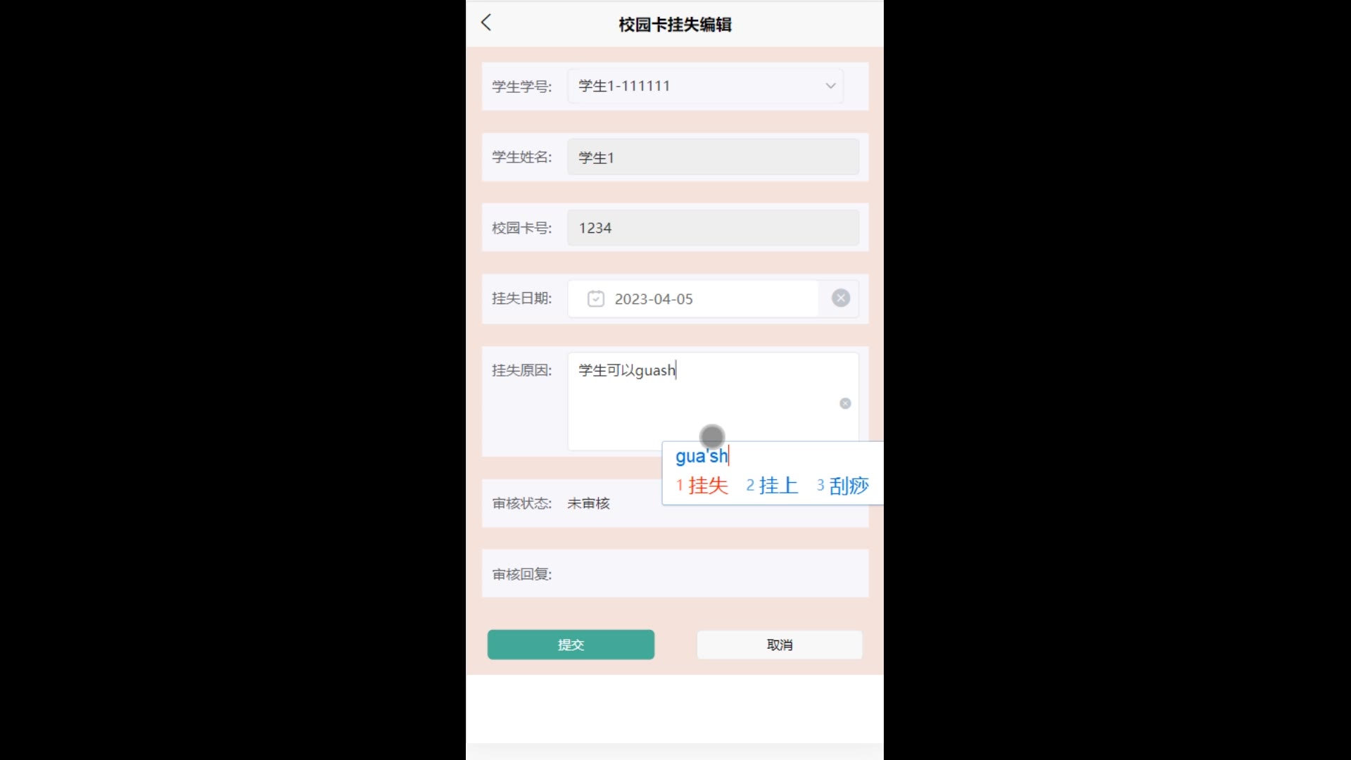Screen dimensions: 1351x760
Task: Choose IME candidate 2 挂上
Action: [x=772, y=486]
